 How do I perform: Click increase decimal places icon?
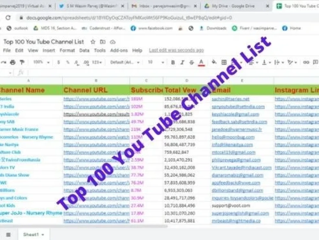[x=86, y=63]
